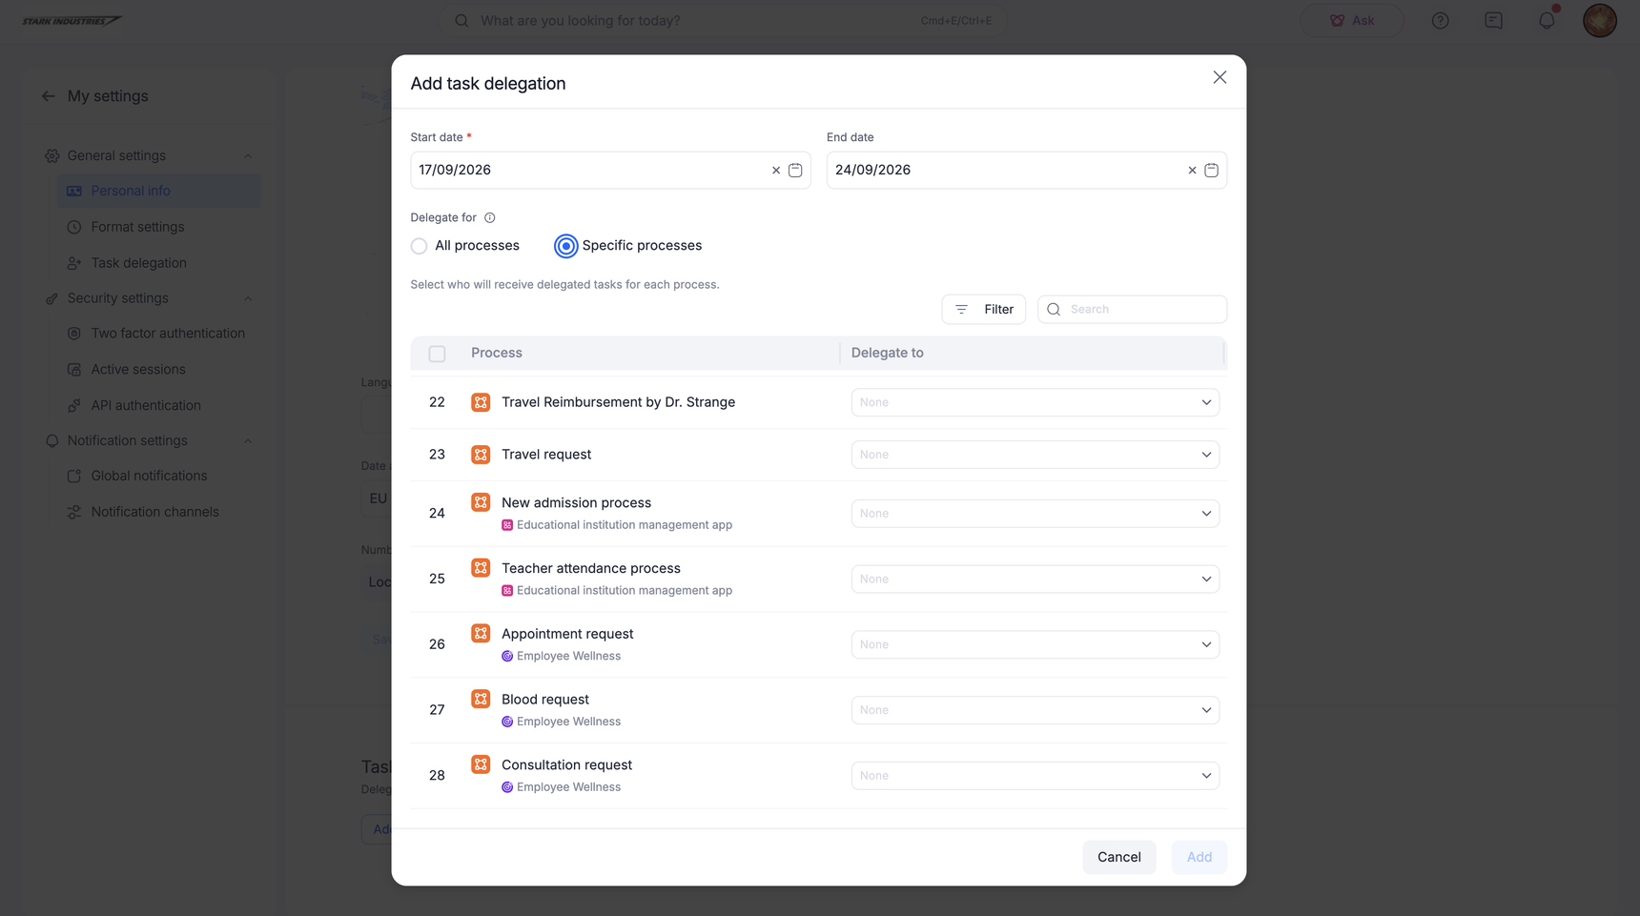Viewport: 1640px width, 916px height.
Task: Click the Travel Reimbursement process icon
Action: click(481, 402)
